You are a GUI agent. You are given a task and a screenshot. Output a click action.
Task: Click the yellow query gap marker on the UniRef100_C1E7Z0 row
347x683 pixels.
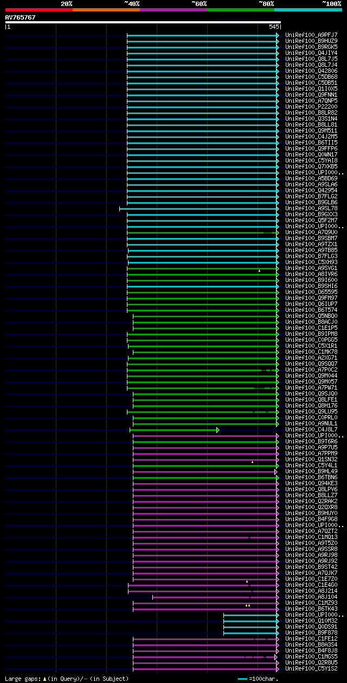click(x=247, y=581)
